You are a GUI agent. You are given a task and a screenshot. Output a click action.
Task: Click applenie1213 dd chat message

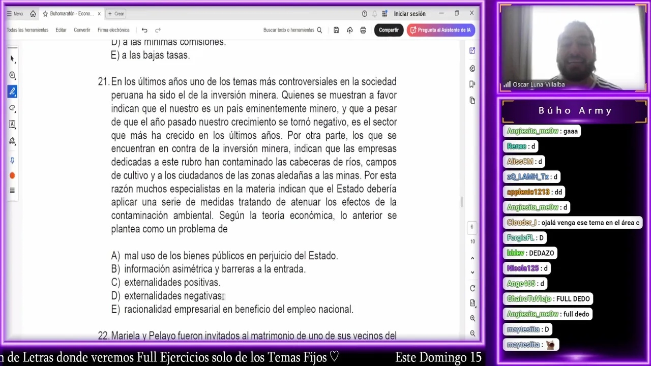(535, 192)
